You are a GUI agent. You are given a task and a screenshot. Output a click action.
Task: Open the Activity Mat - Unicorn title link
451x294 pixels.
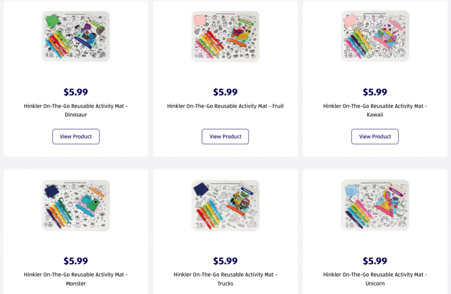(x=374, y=279)
